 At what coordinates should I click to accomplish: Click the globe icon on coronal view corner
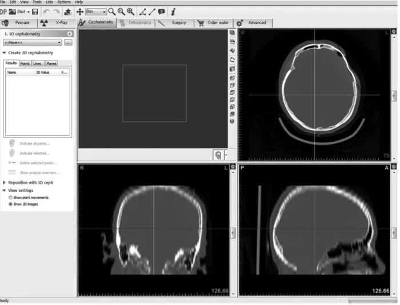tap(233, 167)
